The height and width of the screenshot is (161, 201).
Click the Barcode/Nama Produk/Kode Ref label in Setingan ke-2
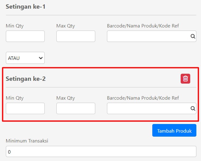click(x=143, y=98)
